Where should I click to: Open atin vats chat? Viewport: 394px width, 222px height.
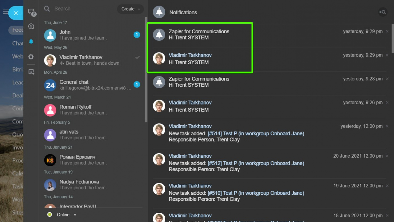pos(92,135)
